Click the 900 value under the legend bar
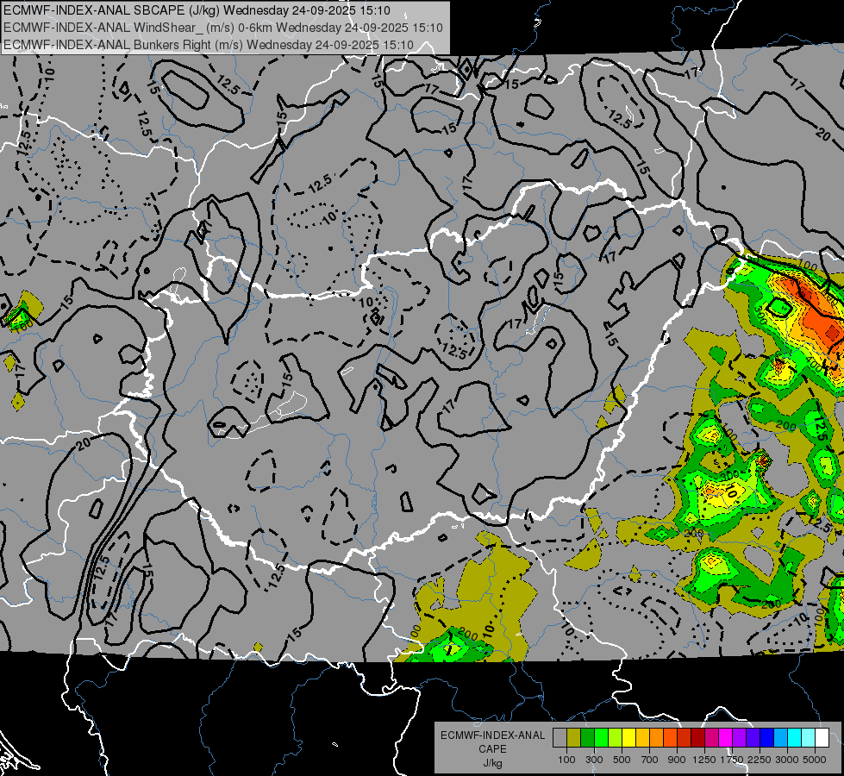The image size is (844, 776). (677, 760)
